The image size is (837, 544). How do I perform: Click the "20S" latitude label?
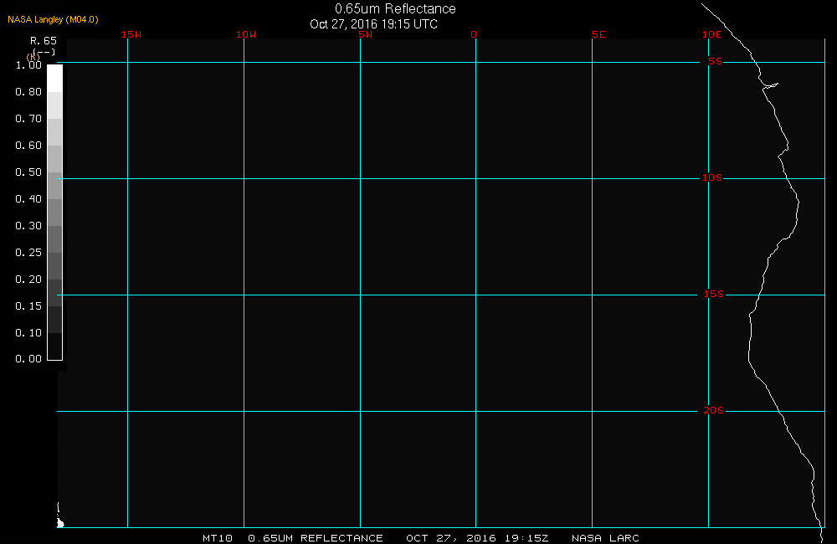[x=714, y=411]
